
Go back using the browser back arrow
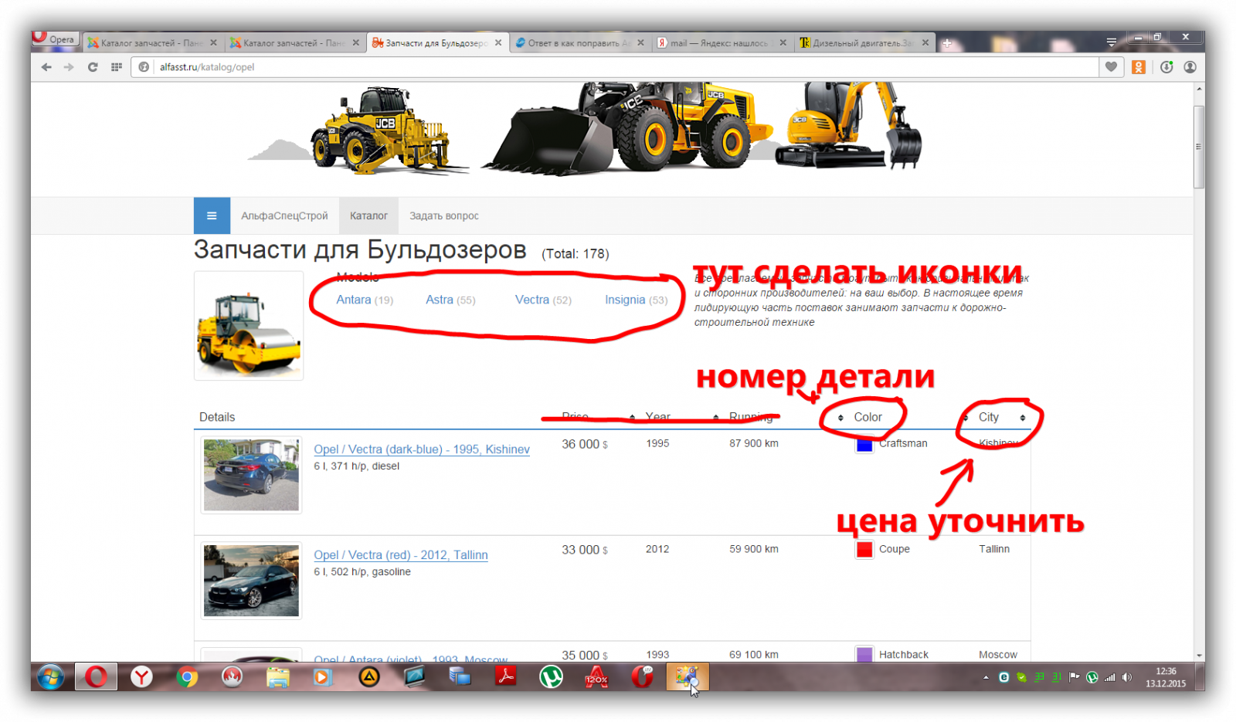[46, 67]
